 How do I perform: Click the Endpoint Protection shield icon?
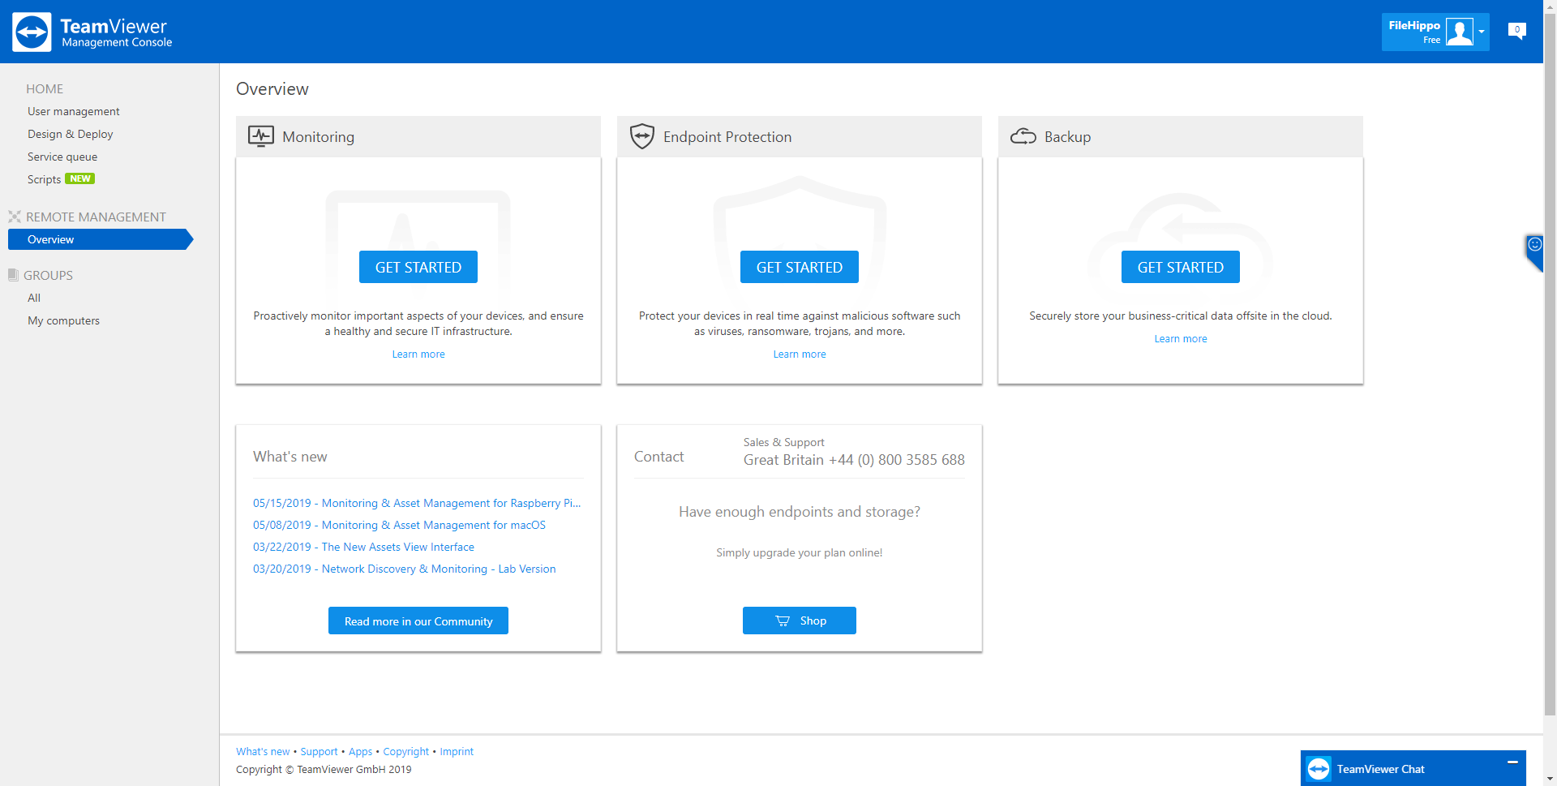[642, 136]
